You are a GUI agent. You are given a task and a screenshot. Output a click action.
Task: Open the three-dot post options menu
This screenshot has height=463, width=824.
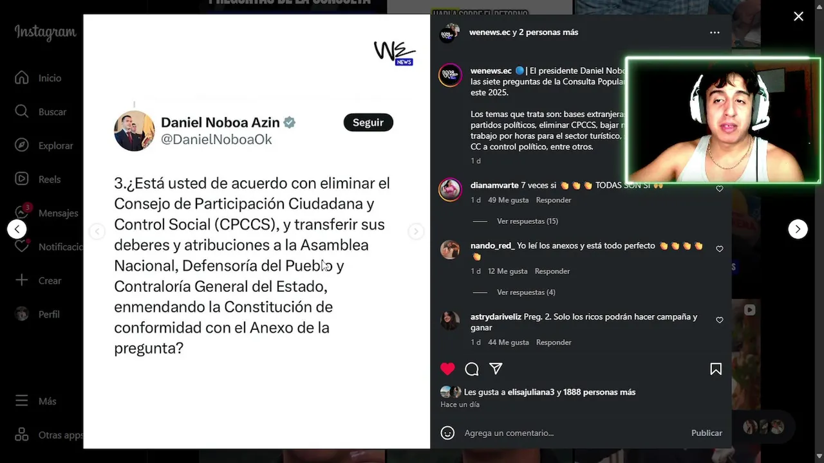(715, 32)
